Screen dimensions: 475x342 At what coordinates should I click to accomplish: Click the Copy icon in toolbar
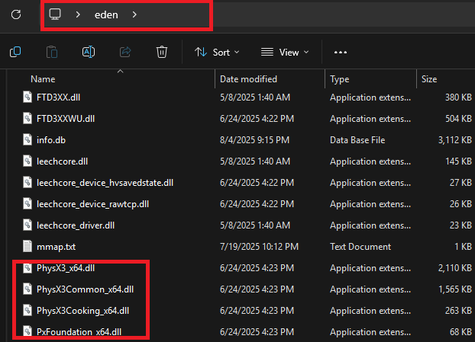point(15,52)
